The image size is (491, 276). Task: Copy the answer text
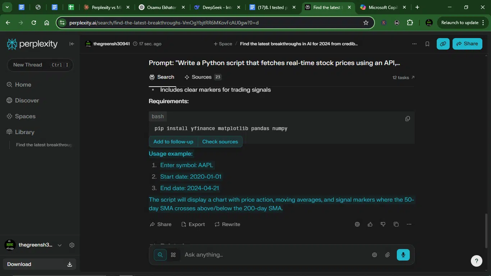[x=396, y=224]
